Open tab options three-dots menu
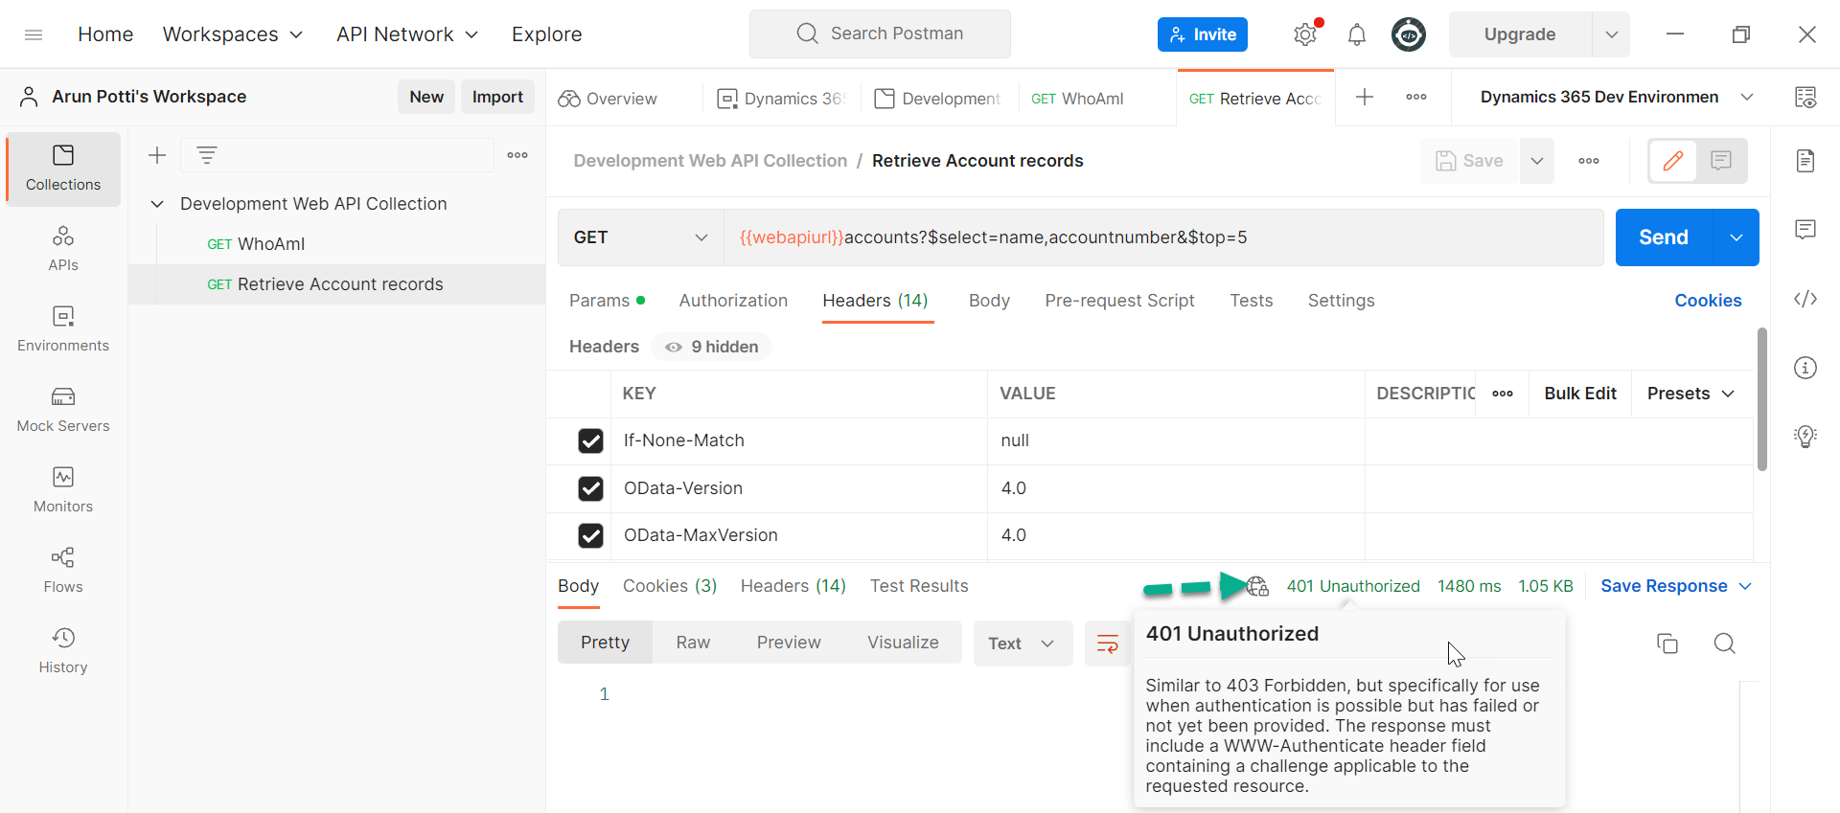Viewport: 1840px width, 813px height. [1416, 97]
